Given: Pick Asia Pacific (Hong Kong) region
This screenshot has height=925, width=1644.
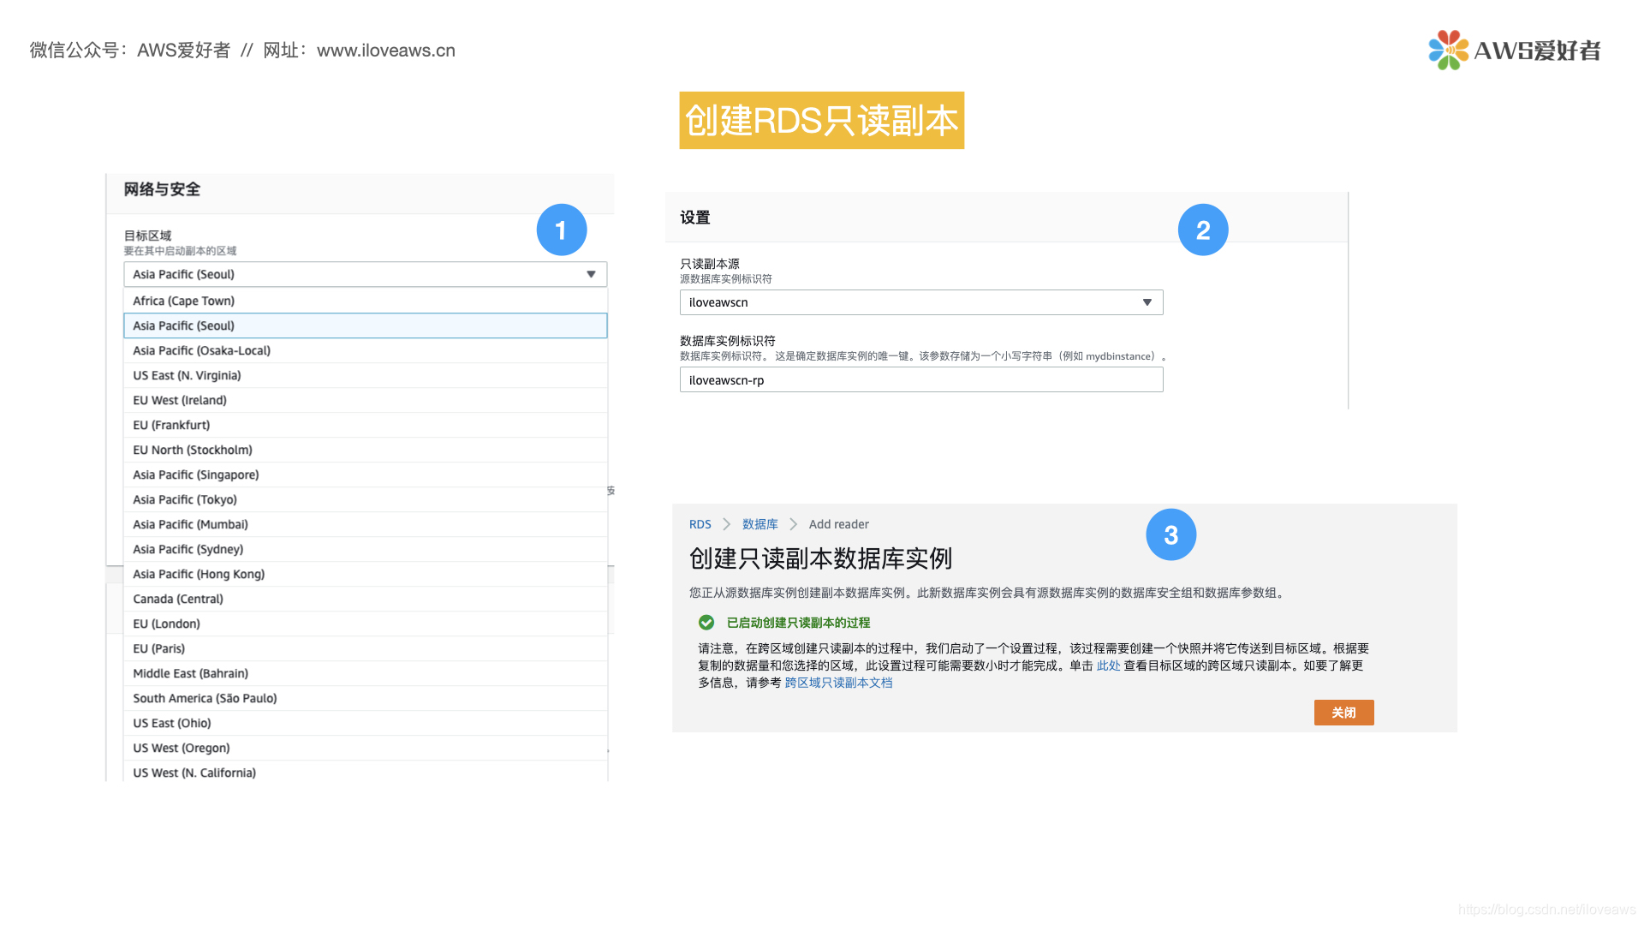Looking at the screenshot, I should [x=199, y=574].
